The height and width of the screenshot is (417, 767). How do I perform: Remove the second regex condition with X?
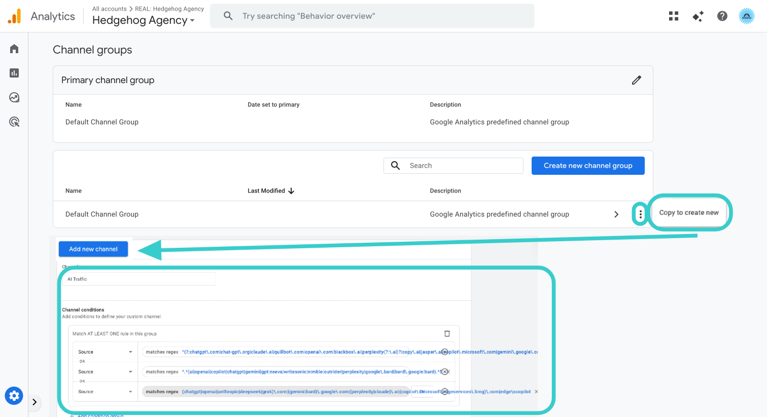tap(445, 372)
